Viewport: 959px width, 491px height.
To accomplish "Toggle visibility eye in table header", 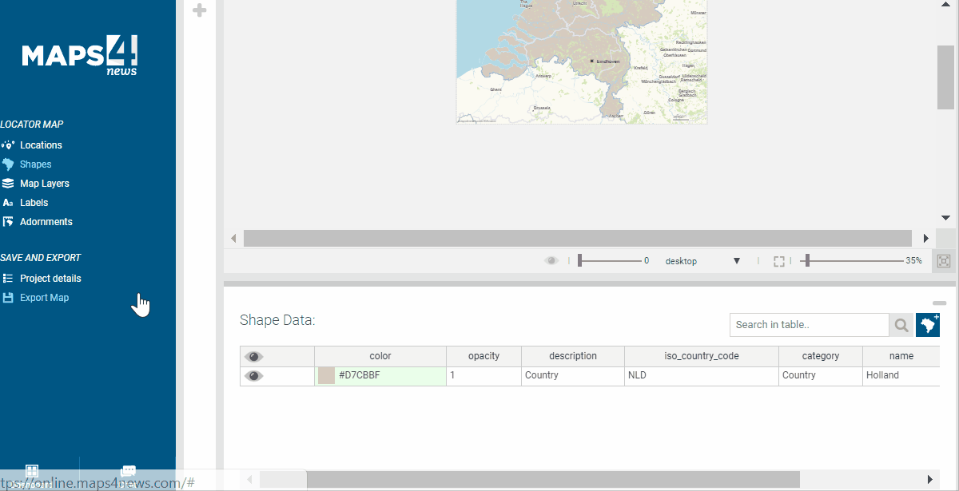I will point(254,356).
